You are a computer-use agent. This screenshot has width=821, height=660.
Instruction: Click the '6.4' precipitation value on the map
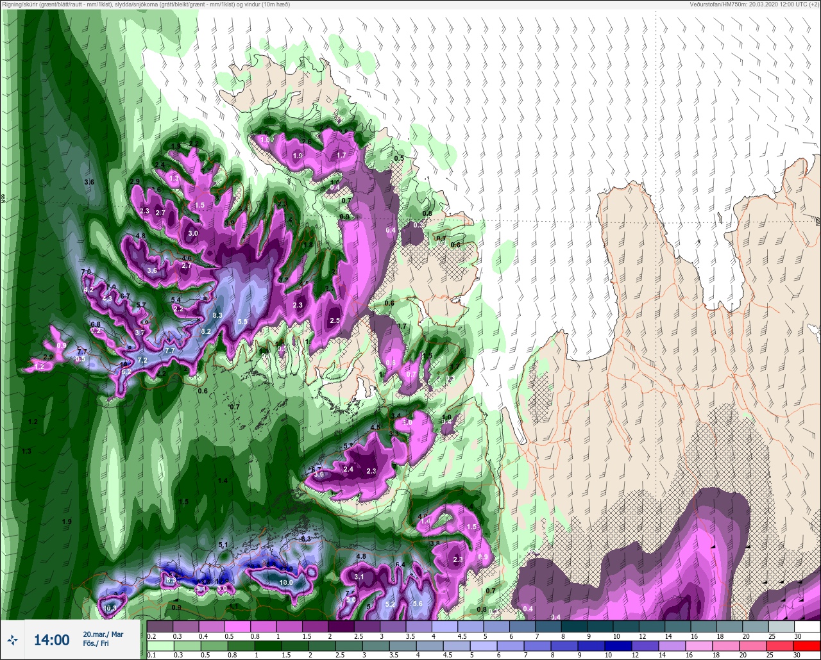[400, 564]
